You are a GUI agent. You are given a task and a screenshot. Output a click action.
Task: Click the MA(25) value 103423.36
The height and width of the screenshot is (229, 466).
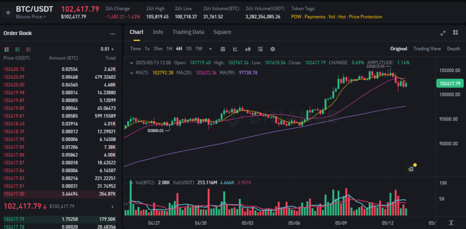[206, 72]
